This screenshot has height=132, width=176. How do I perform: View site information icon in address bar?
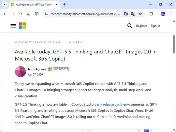tap(46, 14)
